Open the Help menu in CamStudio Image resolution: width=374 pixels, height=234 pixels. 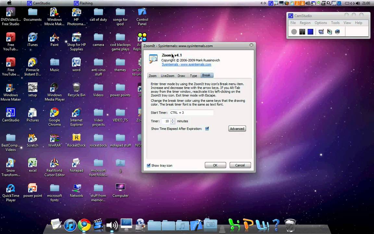358,23
